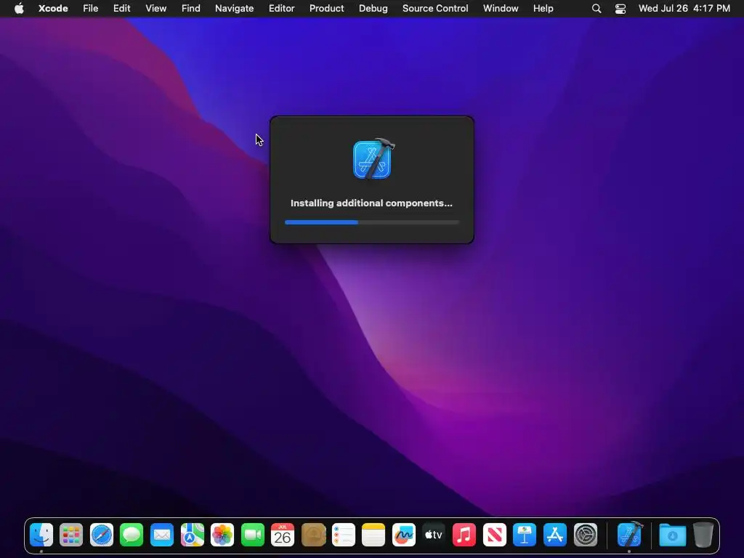Open the Window menu
Image resolution: width=744 pixels, height=558 pixels.
501,9
